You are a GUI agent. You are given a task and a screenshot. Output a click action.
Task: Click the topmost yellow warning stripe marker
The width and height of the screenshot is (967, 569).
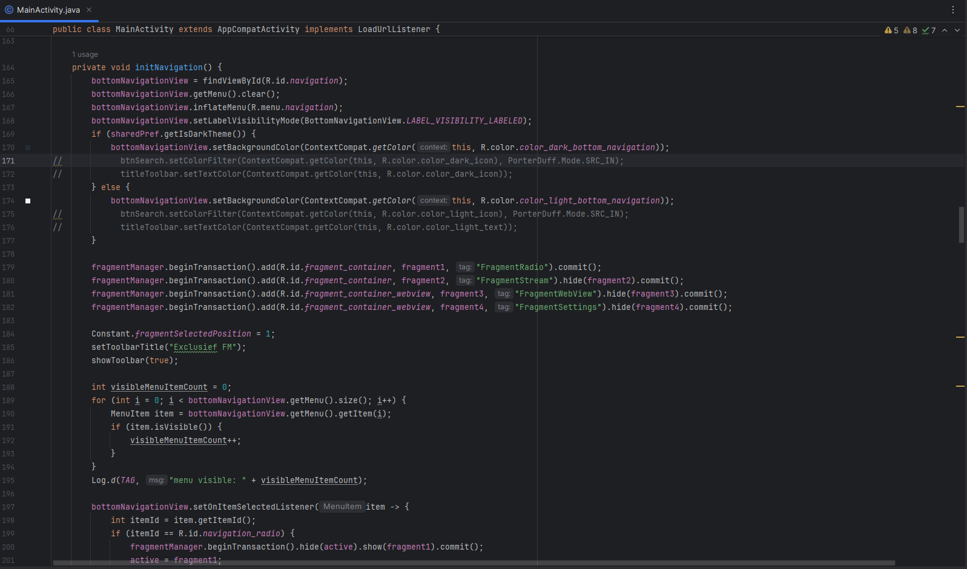click(960, 107)
